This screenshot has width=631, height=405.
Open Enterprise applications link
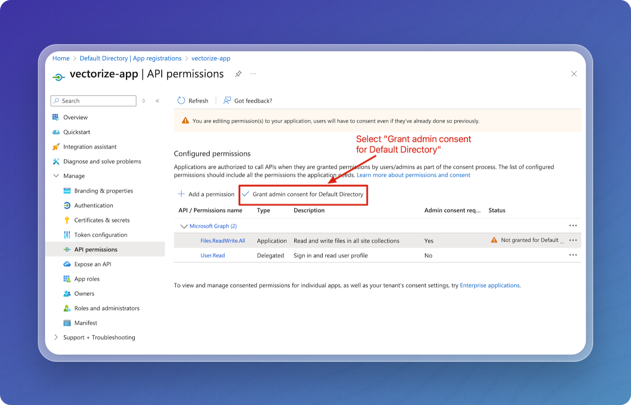tap(489, 285)
